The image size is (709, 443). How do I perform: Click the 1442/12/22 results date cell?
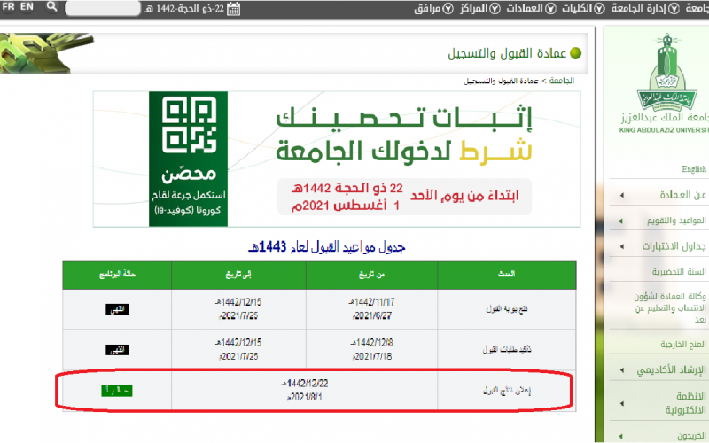pos(305,390)
